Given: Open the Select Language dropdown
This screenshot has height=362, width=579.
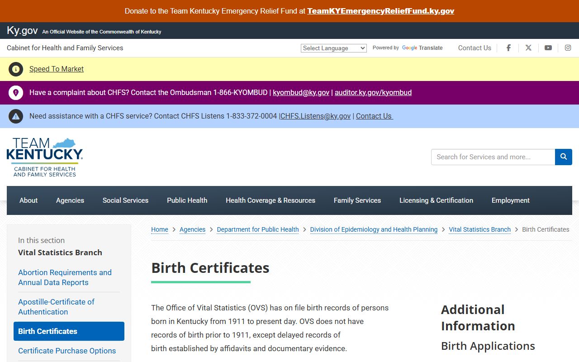Looking at the screenshot, I should click(333, 48).
